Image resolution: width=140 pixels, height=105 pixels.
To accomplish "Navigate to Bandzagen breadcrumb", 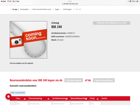I will (x=67, y=9).
